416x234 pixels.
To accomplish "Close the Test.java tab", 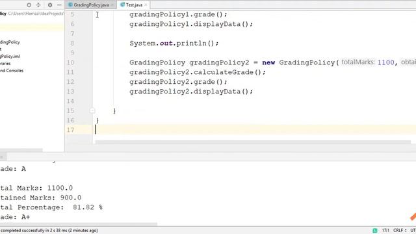I will 146,5.
